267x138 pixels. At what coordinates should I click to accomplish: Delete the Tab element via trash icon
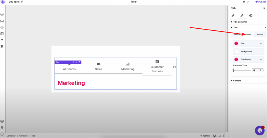[x=79, y=62]
